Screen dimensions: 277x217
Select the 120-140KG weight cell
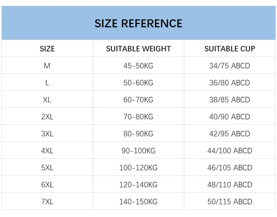[138, 185]
